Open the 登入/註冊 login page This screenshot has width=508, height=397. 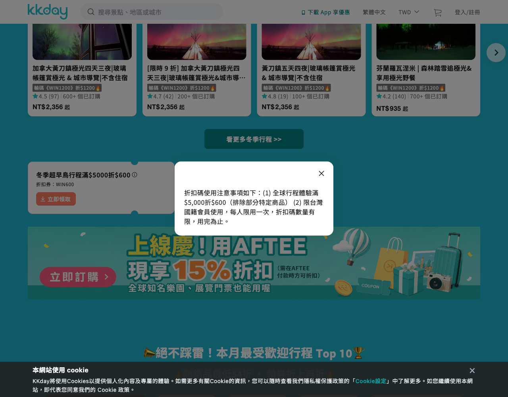point(468,12)
